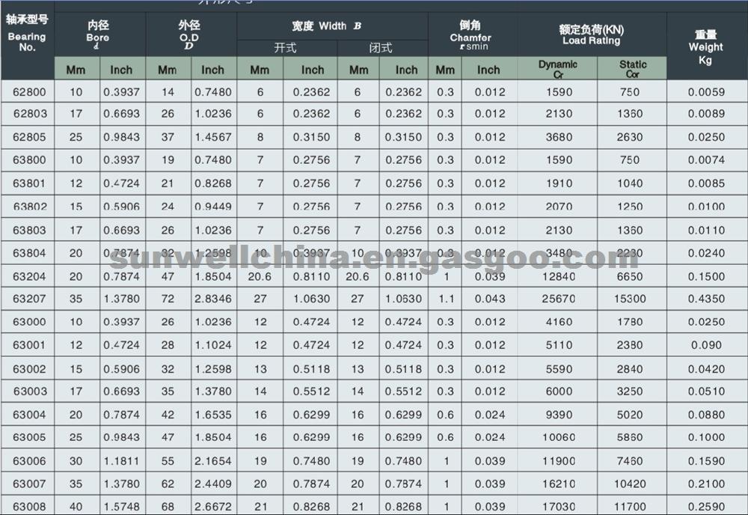
Task: Click bearing number 63000 cell
Action: 28,322
